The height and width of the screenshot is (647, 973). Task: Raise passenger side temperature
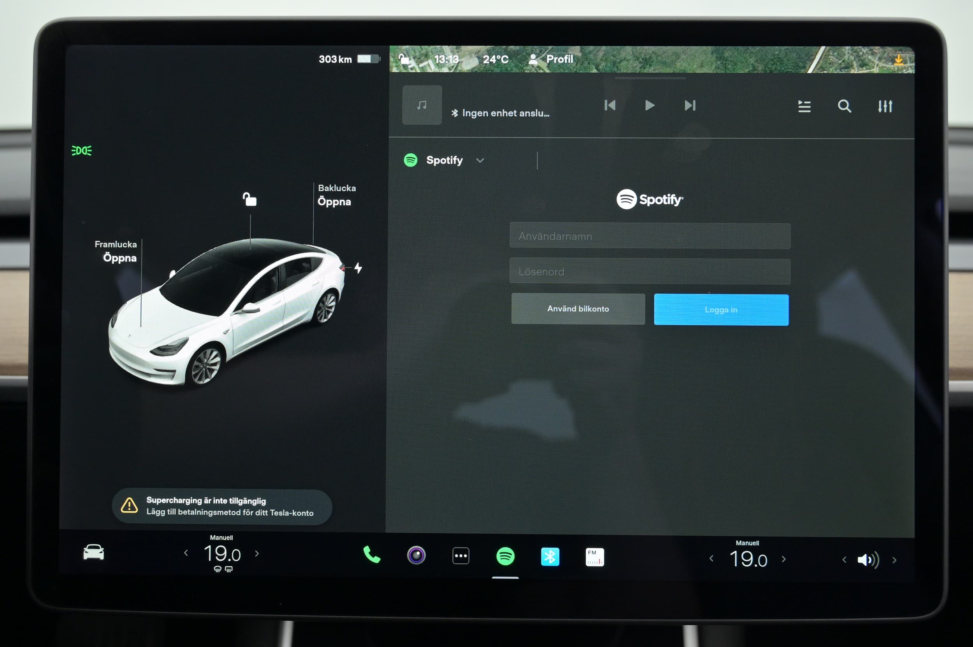click(x=783, y=559)
